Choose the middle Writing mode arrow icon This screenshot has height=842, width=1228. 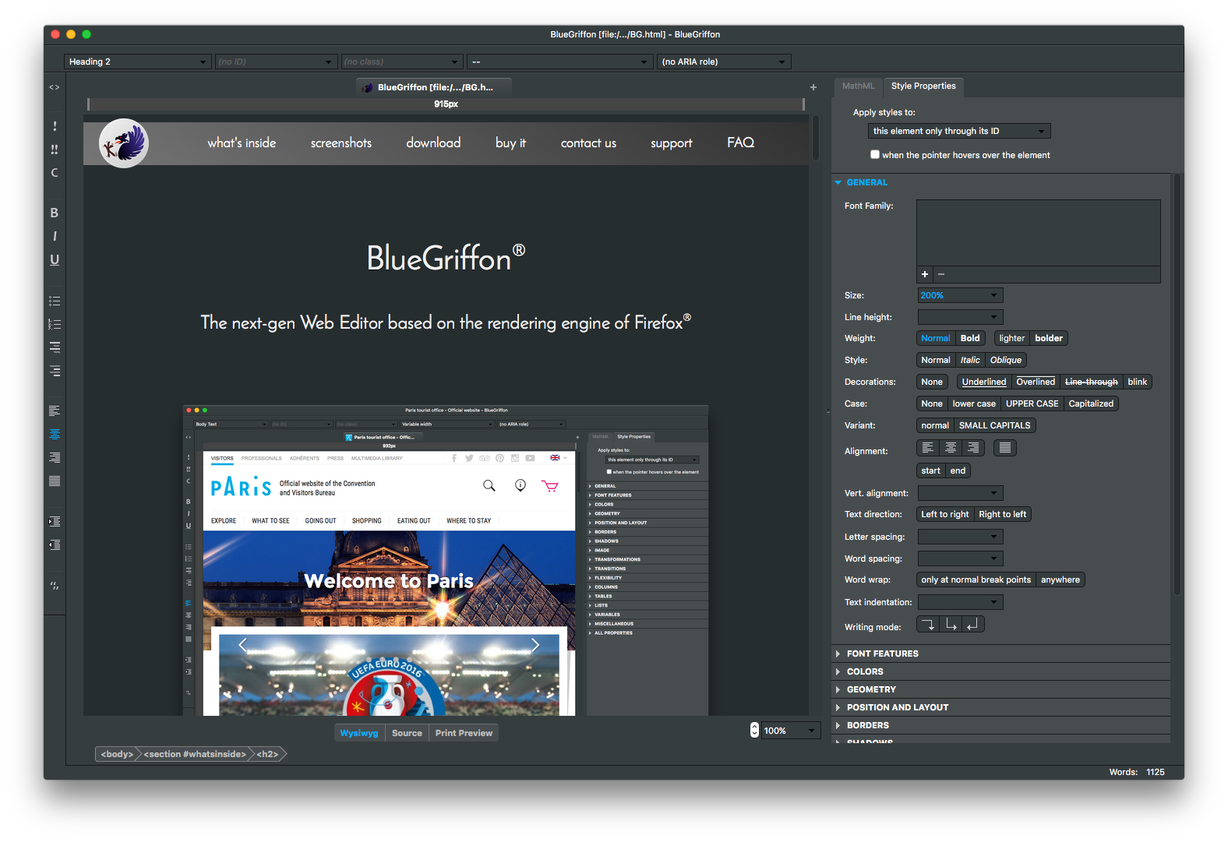pos(951,625)
